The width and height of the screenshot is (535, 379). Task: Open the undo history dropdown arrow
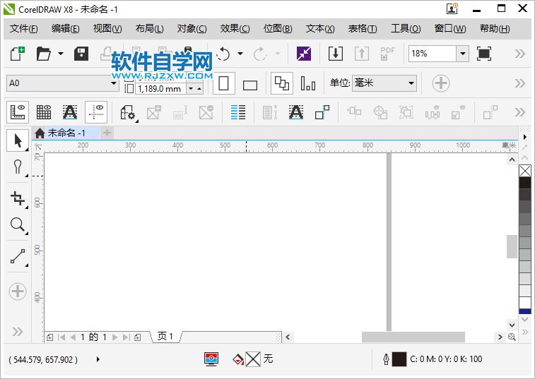(240, 54)
